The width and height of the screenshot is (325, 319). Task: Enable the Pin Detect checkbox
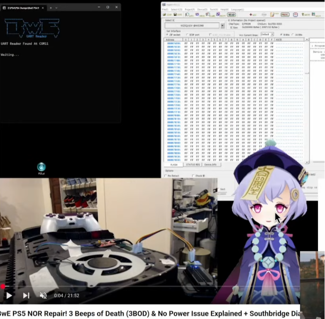point(166,176)
